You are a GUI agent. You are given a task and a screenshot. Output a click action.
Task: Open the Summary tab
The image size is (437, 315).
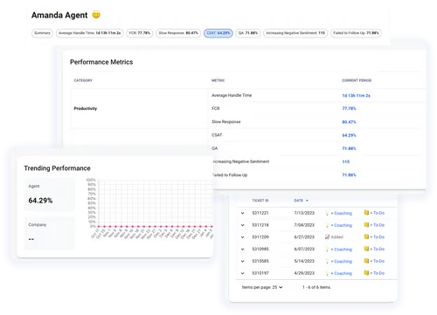point(42,33)
